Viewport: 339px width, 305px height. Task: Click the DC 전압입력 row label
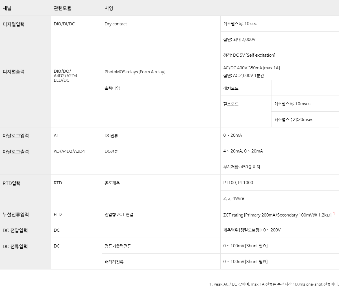point(15,230)
